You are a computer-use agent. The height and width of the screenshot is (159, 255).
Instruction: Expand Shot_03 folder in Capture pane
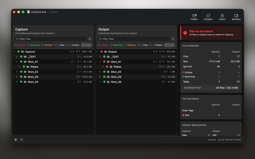[x=17, y=77]
